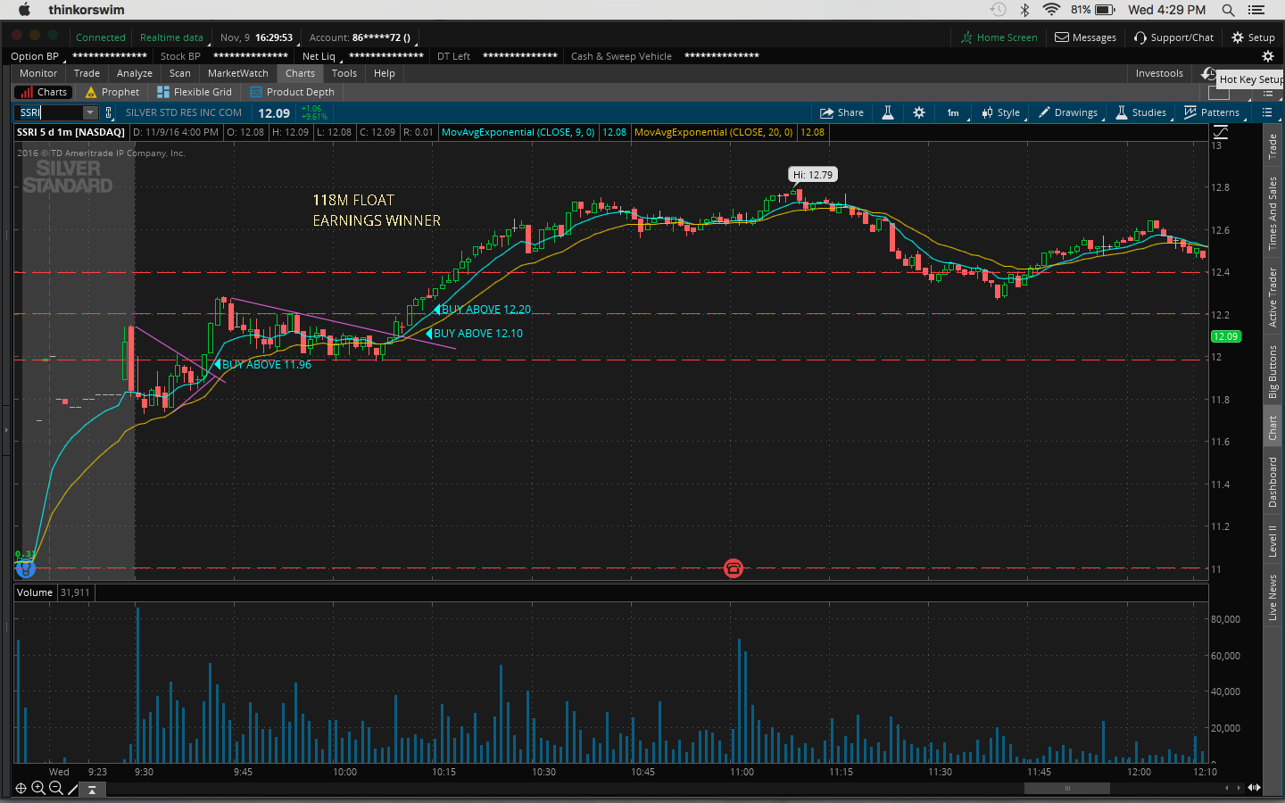Open the Help tab
This screenshot has width=1285, height=803.
(385, 73)
